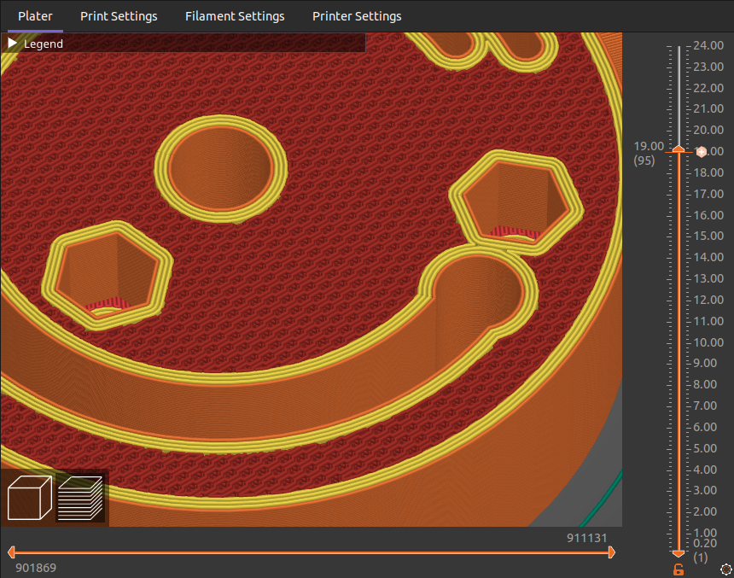The height and width of the screenshot is (578, 734).
Task: Click the bottom thumb of vertical layer slider
Action: 679,553
